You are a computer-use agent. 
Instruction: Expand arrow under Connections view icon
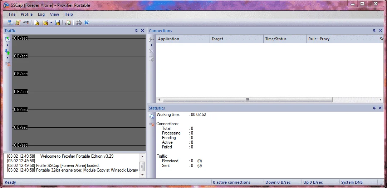tap(152, 45)
